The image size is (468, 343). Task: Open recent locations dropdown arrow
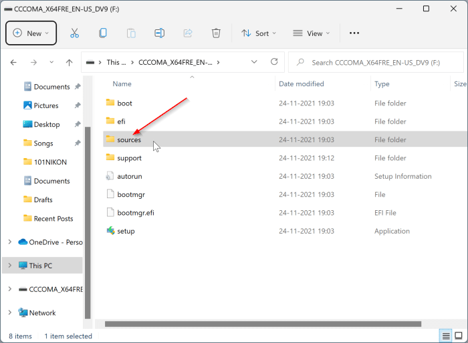point(51,62)
